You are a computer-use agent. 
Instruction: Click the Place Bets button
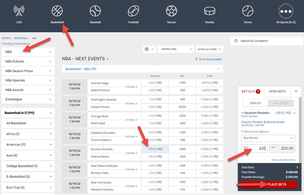click(276, 185)
